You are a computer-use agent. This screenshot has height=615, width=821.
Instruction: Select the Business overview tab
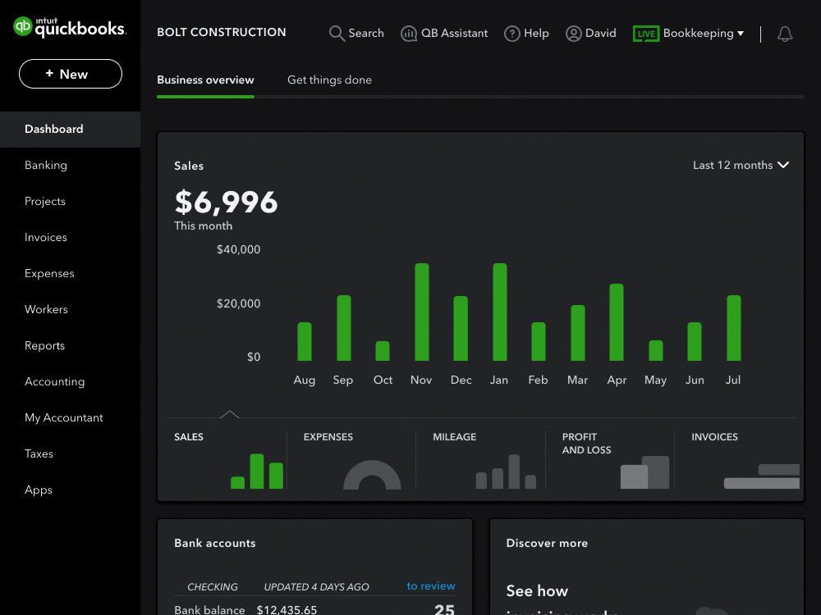pos(205,80)
